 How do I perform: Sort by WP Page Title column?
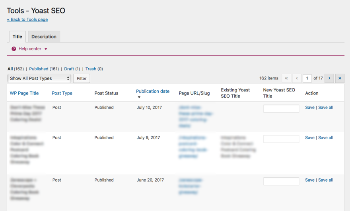(24, 93)
